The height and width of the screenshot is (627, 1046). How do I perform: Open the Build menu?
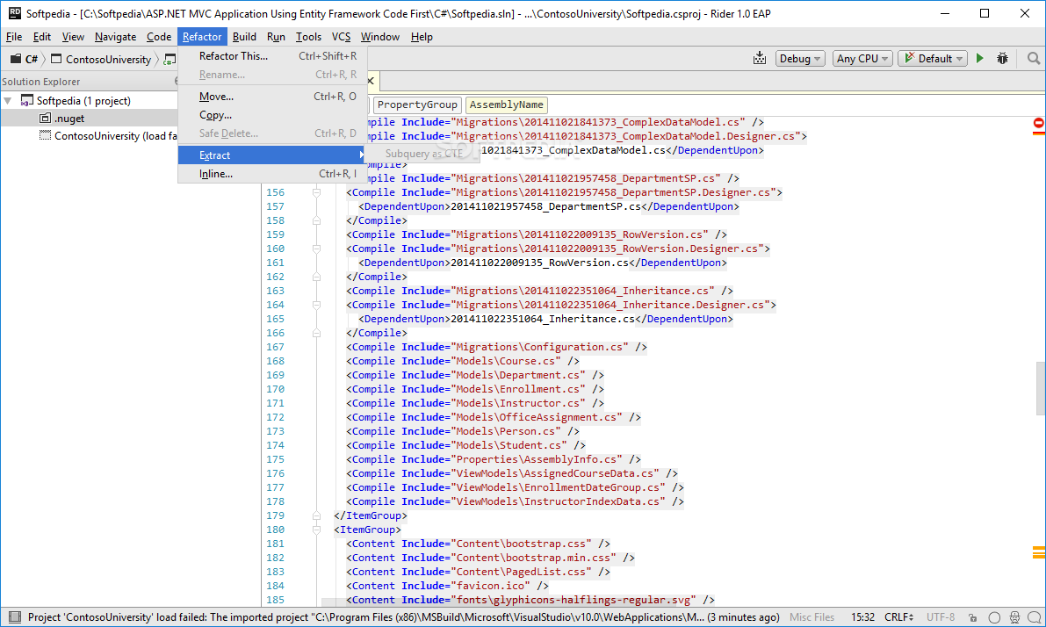(x=244, y=37)
